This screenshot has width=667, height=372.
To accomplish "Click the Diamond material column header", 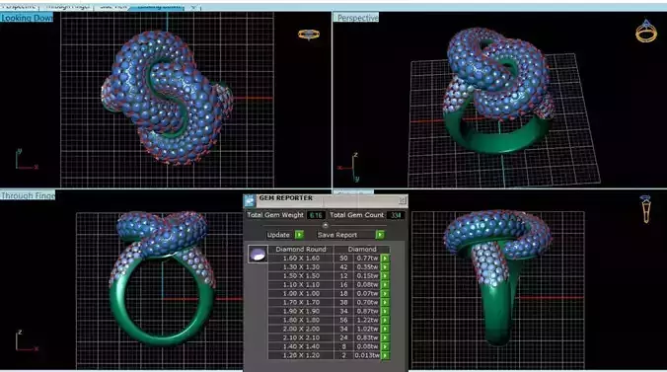I will pyautogui.click(x=362, y=250).
